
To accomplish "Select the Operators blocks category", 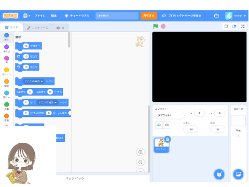I will pyautogui.click(x=7, y=106).
